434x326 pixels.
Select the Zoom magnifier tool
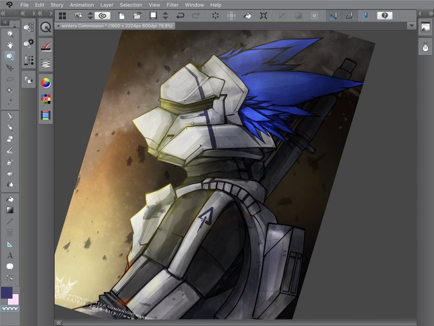(x=10, y=34)
